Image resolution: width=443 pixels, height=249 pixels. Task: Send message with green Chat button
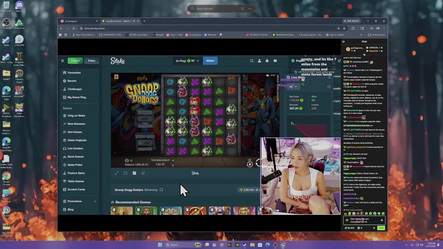click(381, 228)
